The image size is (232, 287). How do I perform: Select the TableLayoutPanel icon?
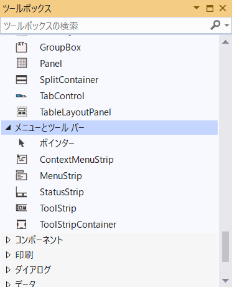pos(21,112)
